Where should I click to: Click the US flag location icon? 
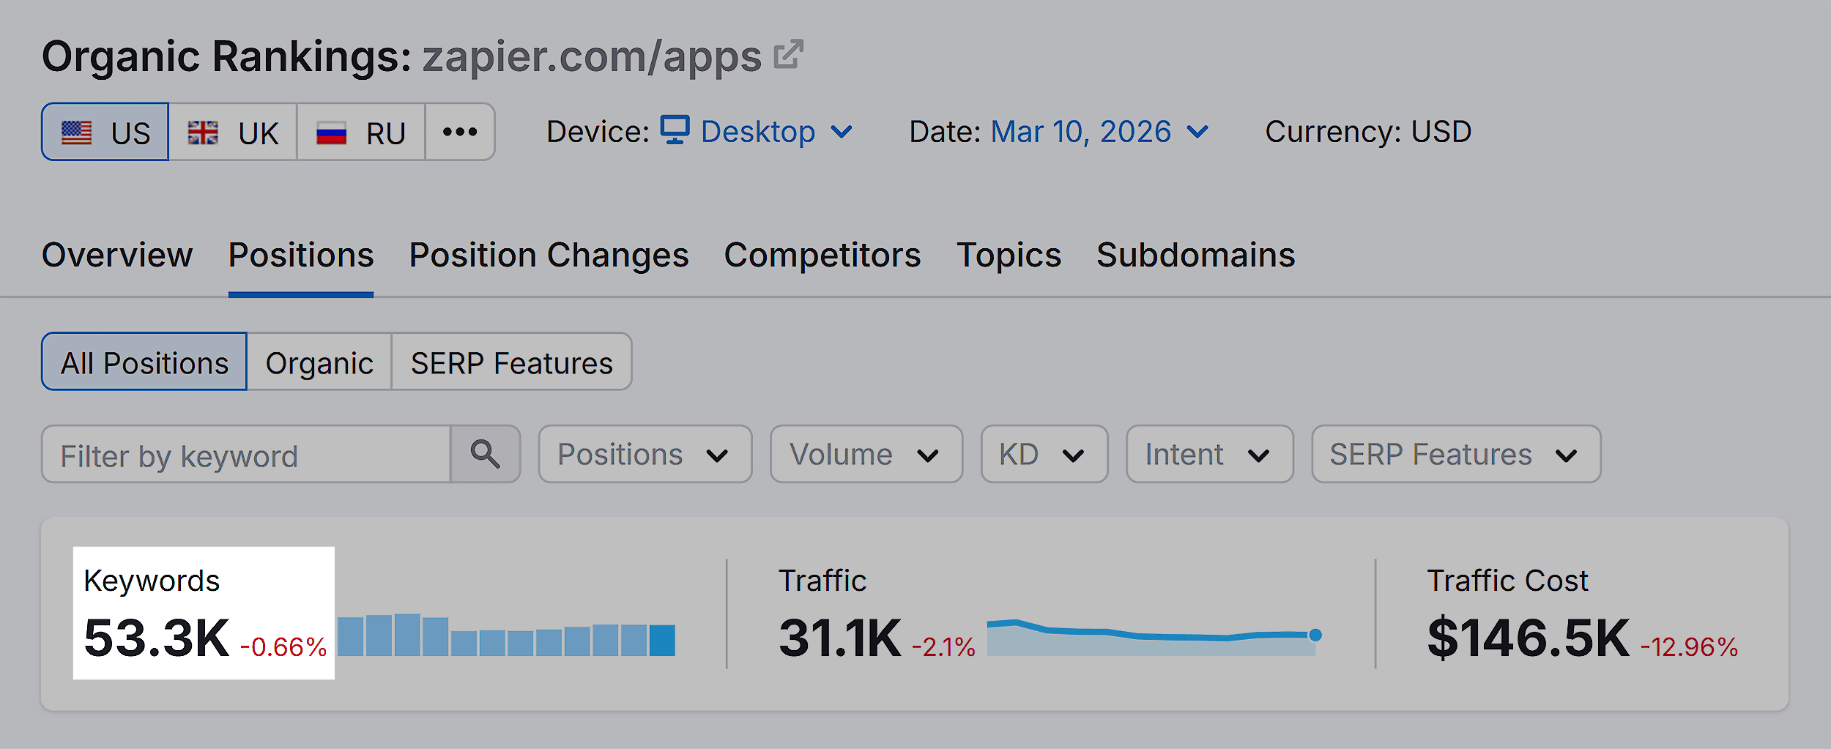tap(76, 132)
